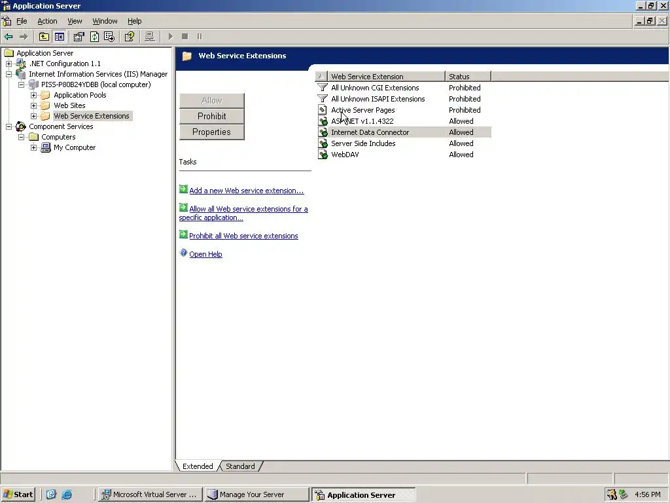The height and width of the screenshot is (503, 670).
Task: Expand the Application Pools node
Action: 34,95
